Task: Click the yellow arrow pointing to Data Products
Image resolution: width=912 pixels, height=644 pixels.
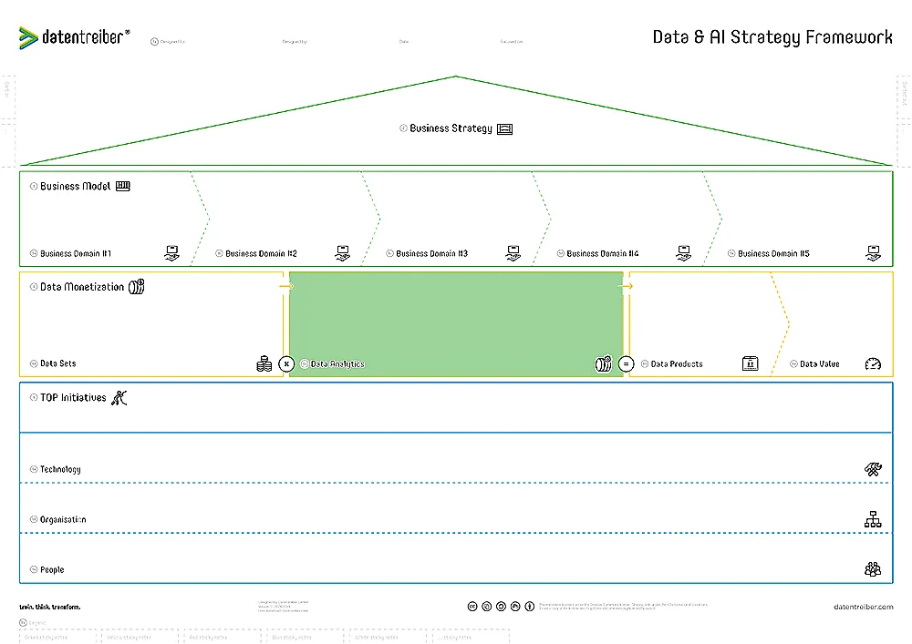Action: point(626,286)
